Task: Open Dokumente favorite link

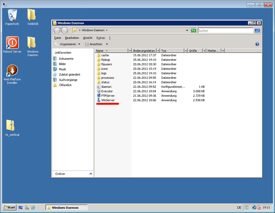Action: coord(66,59)
